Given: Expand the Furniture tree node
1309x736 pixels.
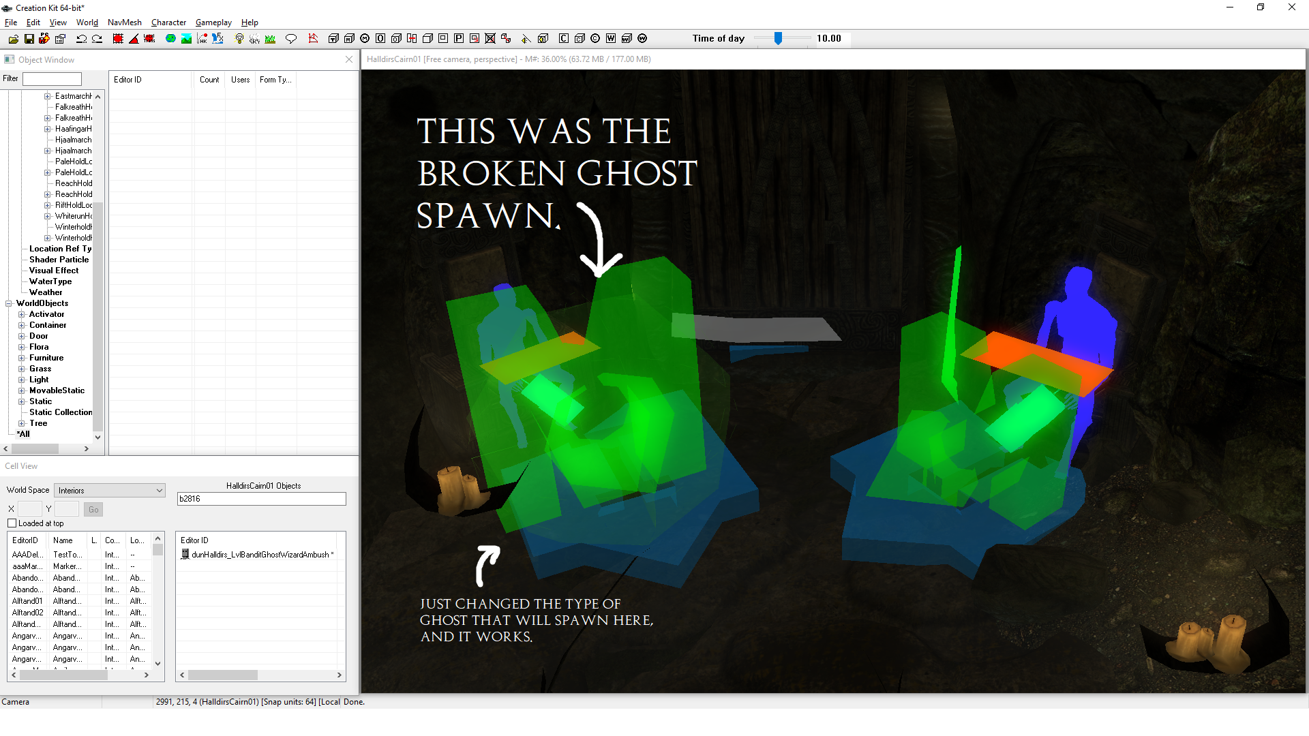Looking at the screenshot, I should (x=22, y=358).
